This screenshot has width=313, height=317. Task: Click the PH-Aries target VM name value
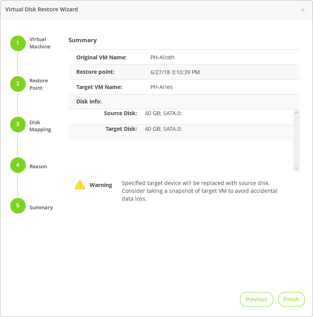(x=161, y=87)
